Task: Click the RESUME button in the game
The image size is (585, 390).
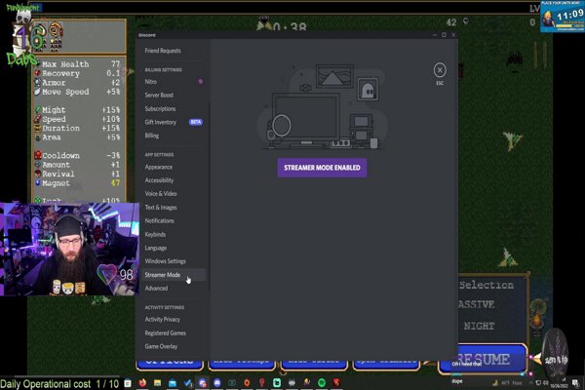Action: (483, 359)
